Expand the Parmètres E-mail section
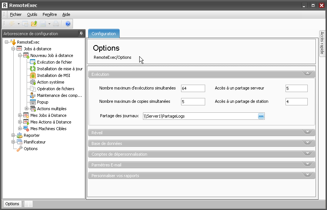The image size is (327, 210). pyautogui.click(x=201, y=165)
